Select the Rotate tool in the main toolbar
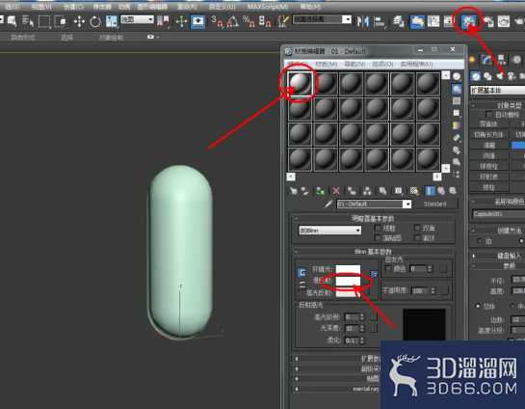 pos(95,21)
